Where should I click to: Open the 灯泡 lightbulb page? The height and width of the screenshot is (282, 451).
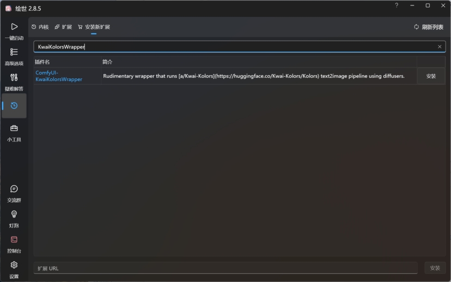tap(14, 219)
